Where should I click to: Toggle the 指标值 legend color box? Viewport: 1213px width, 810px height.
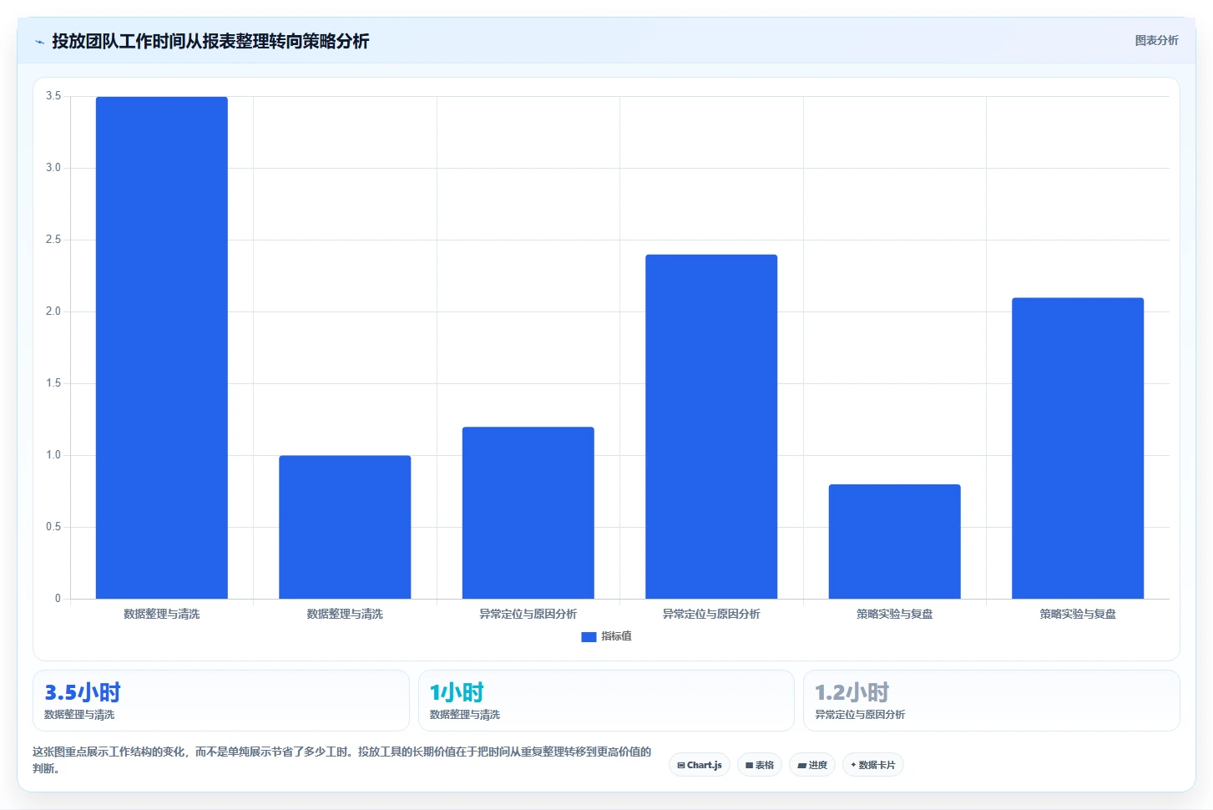pos(589,636)
